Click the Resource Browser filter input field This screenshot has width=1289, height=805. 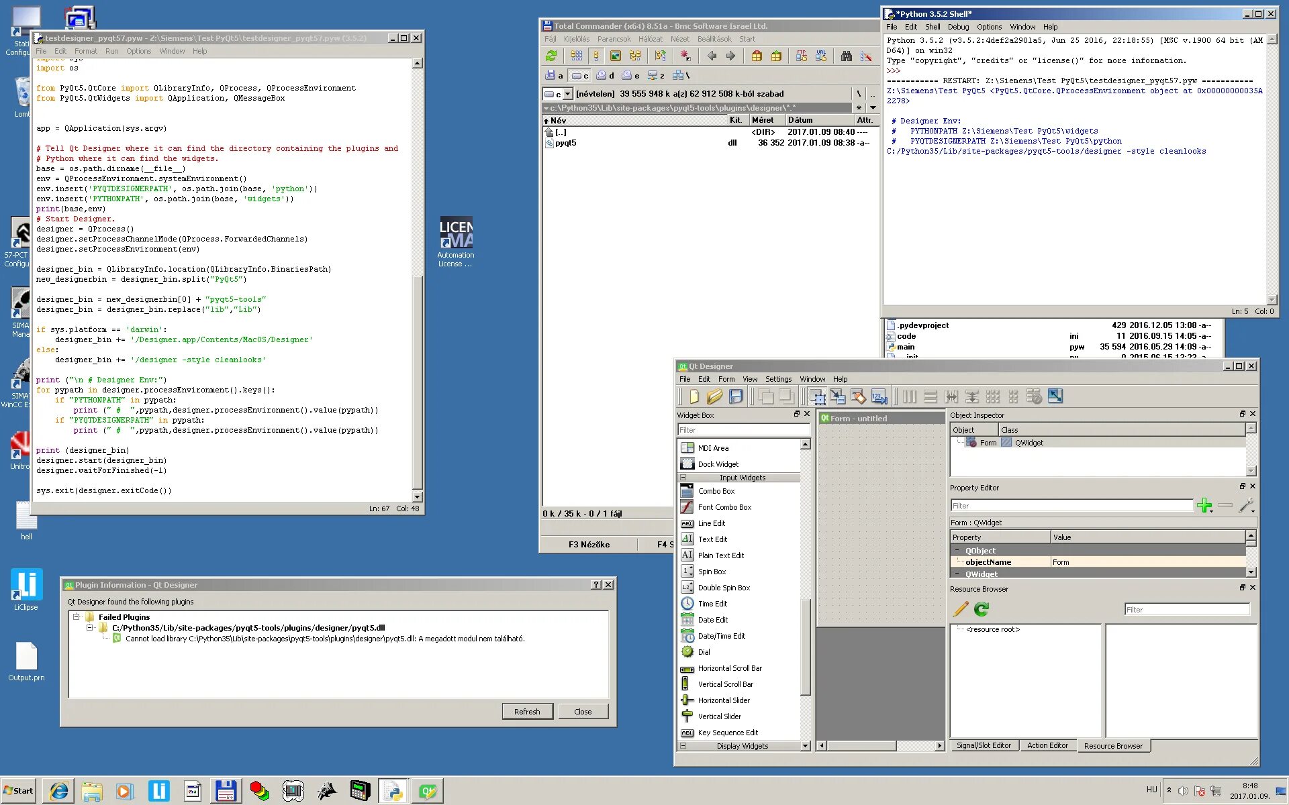click(1186, 610)
